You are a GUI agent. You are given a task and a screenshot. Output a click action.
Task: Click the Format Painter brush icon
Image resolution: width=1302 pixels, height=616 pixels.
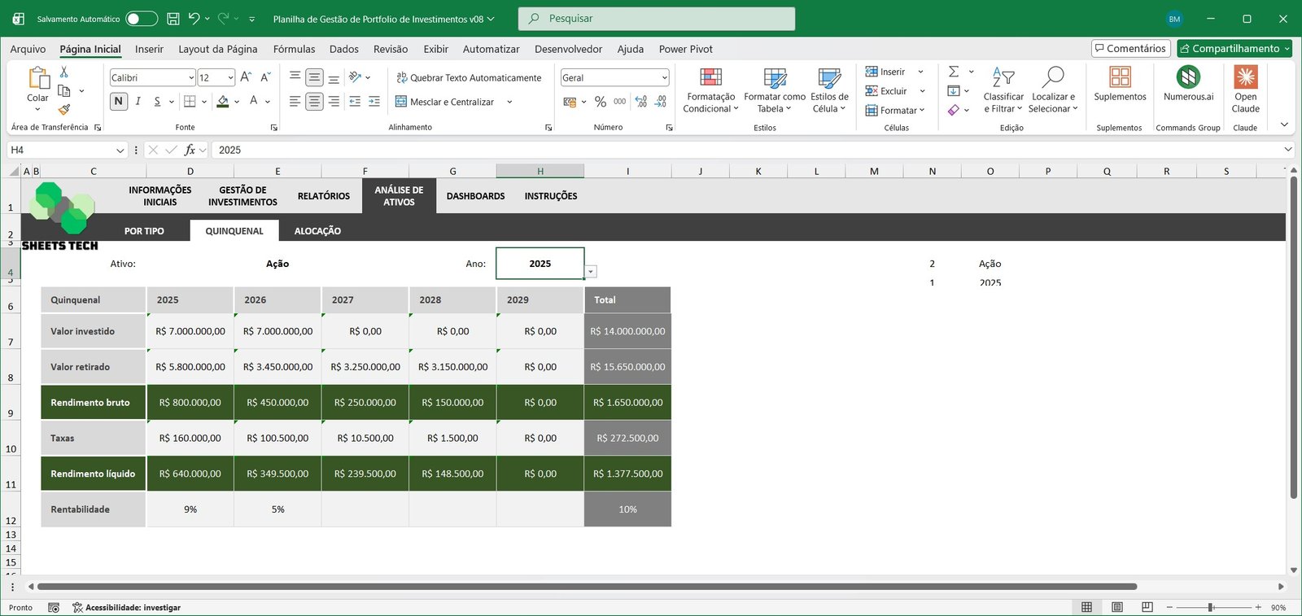(x=64, y=110)
